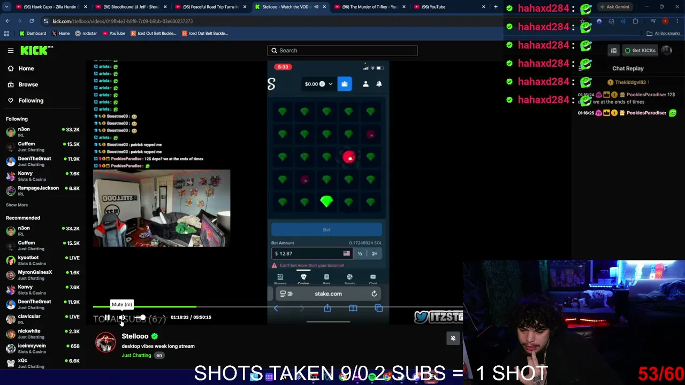Open RampageJackson in the Following list
Viewport: 685px width, 385px height.
(x=43, y=190)
